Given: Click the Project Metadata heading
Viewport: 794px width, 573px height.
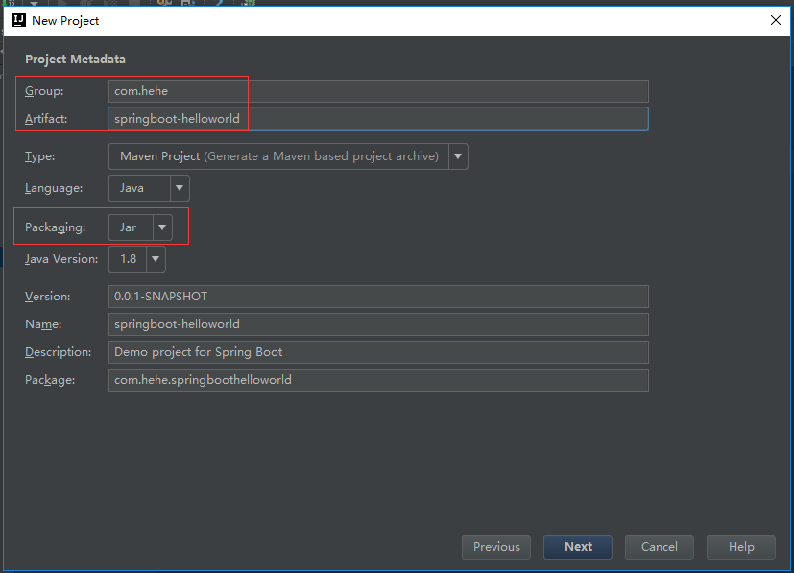Looking at the screenshot, I should [76, 60].
